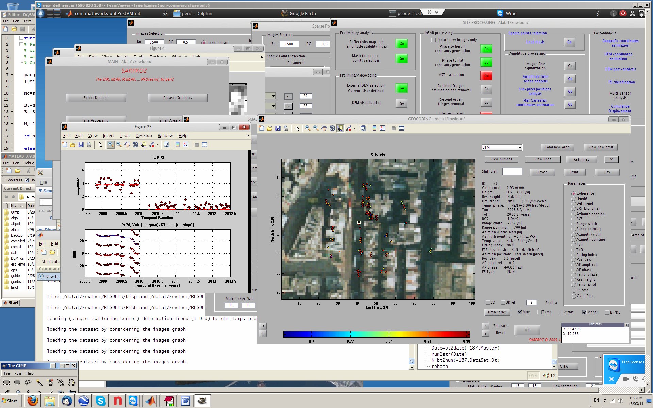Click the Insert Legend icon in Figure 23

click(x=186, y=145)
